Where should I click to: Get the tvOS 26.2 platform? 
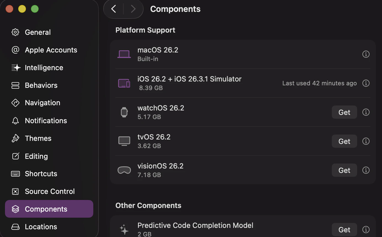[344, 141]
